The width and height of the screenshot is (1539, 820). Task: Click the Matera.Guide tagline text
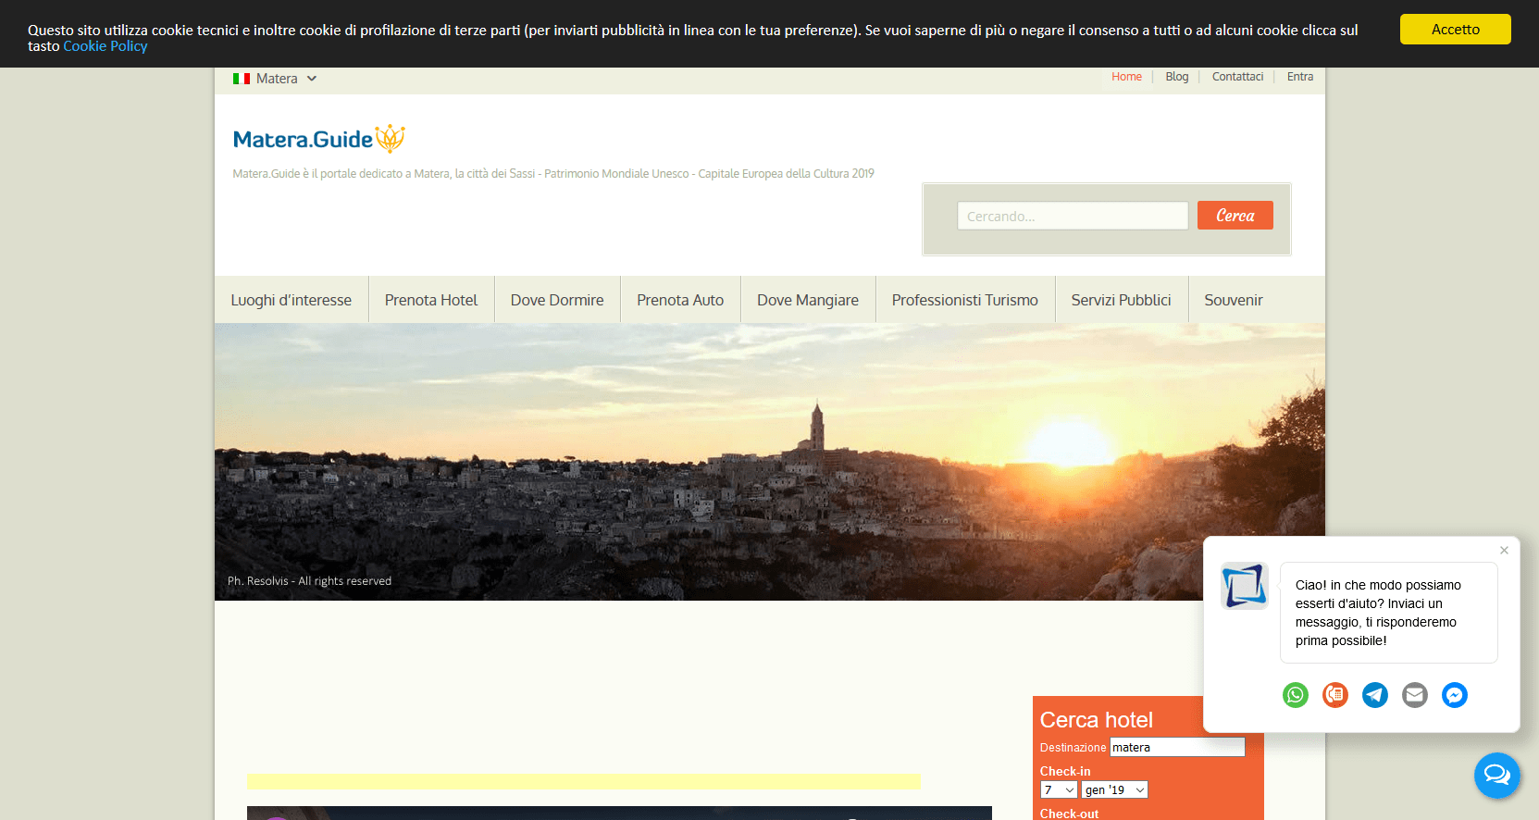553,173
